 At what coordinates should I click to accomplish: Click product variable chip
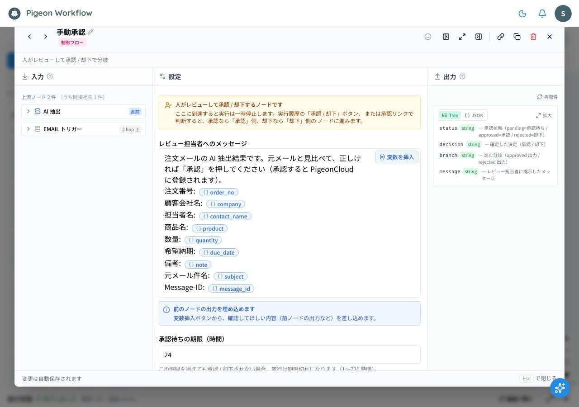coord(209,228)
